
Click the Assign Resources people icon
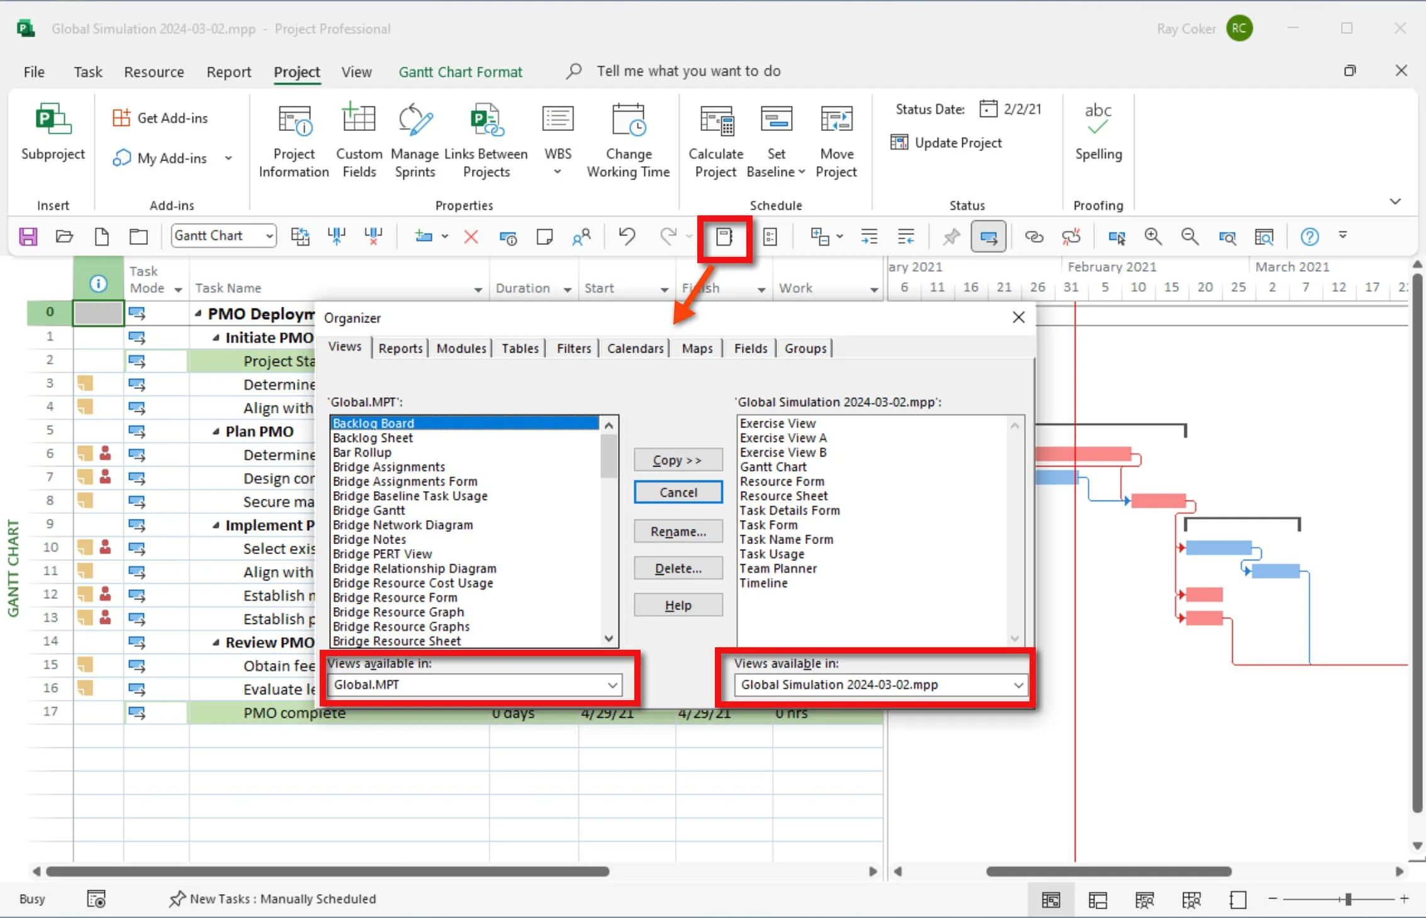[581, 237]
